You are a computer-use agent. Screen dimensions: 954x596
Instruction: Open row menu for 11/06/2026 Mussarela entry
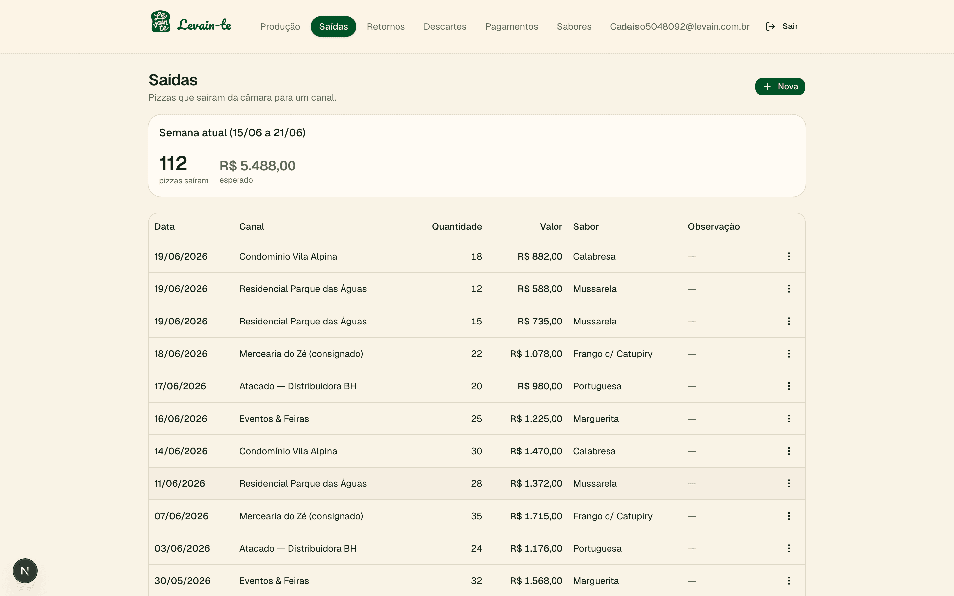(x=789, y=483)
